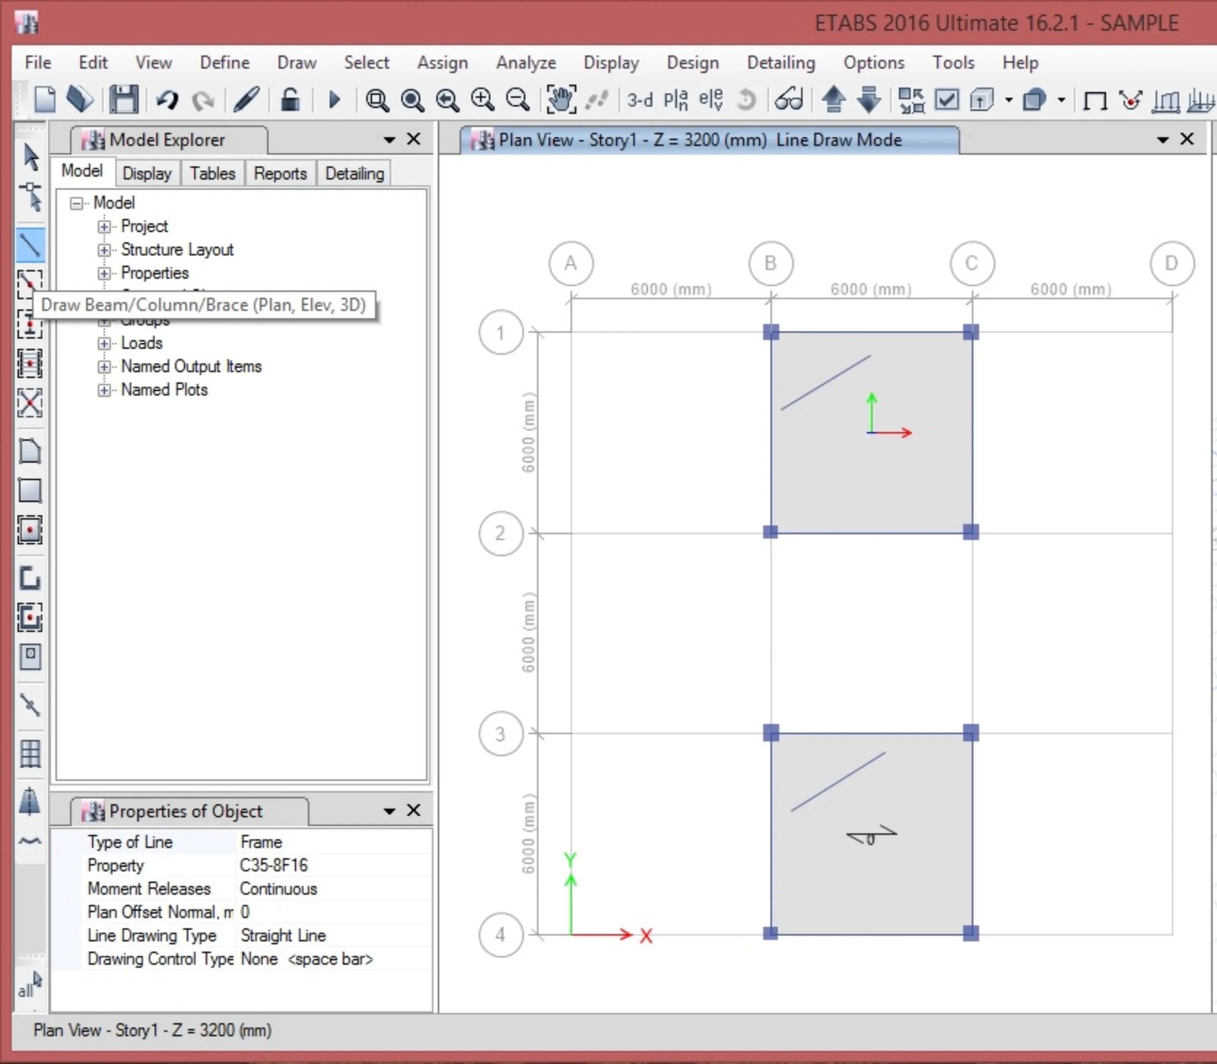1217x1064 pixels.
Task: Toggle the Set Display Options checkbox icon
Action: pyautogui.click(x=947, y=100)
